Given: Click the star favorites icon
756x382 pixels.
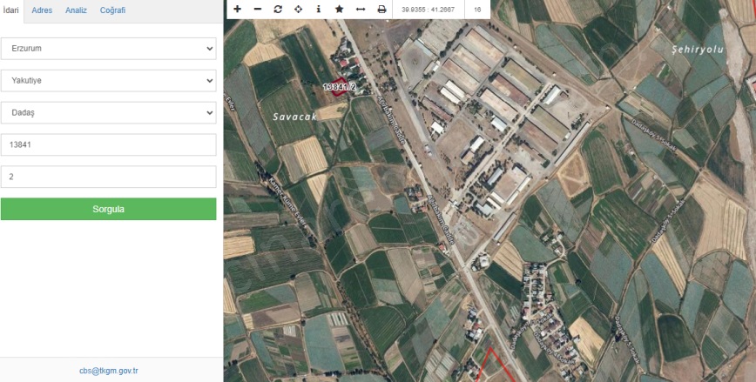Looking at the screenshot, I should pos(340,9).
